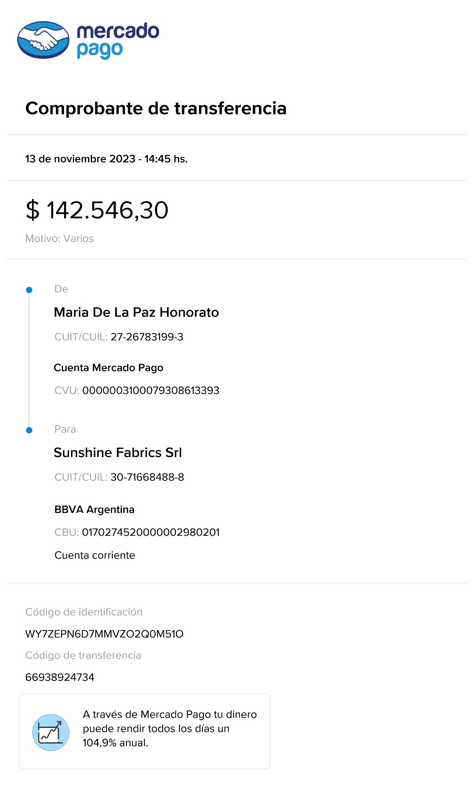Click the identification code WY7ZEPN6D7MMVZO2Q0M51O
This screenshot has width=473, height=788.
104,634
